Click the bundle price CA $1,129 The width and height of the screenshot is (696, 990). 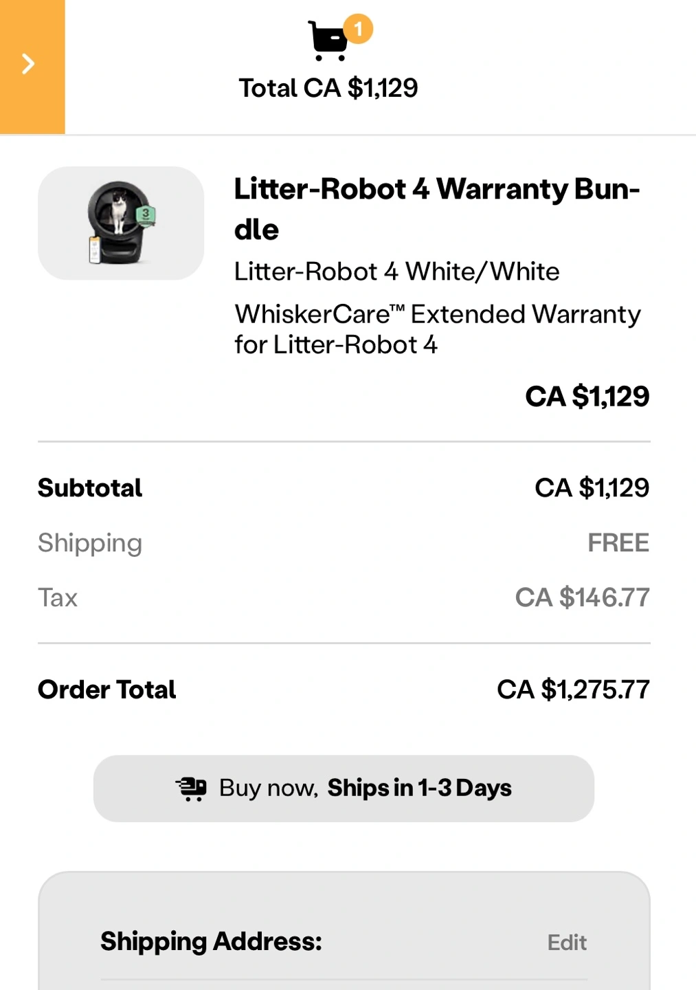[587, 396]
